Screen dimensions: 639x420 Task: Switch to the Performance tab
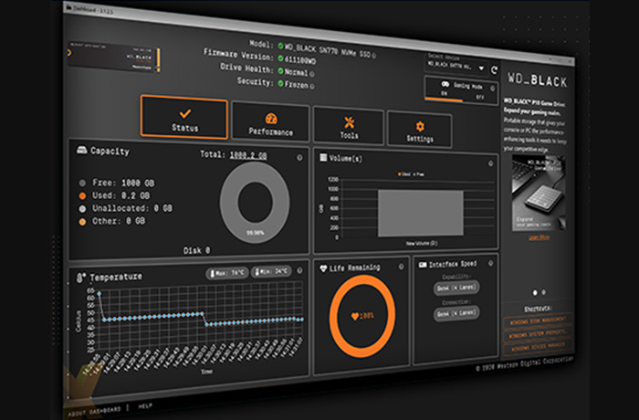tap(270, 122)
